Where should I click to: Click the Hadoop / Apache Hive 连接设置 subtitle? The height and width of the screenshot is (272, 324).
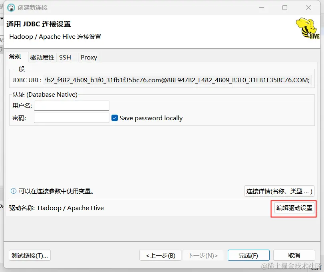point(55,37)
